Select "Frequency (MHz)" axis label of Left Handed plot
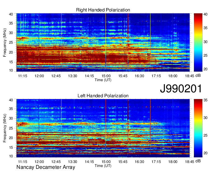The image size is (211, 171). [5, 128]
